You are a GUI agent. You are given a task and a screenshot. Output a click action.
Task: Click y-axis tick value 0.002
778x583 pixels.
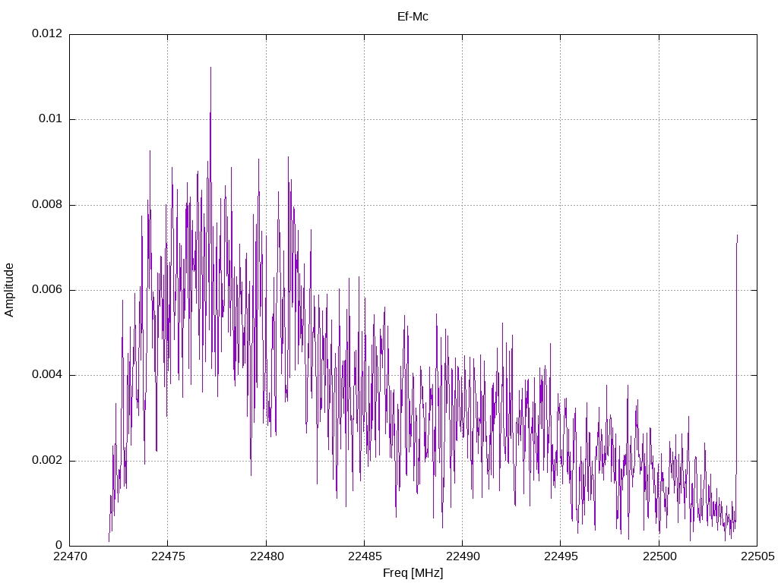(x=47, y=461)
